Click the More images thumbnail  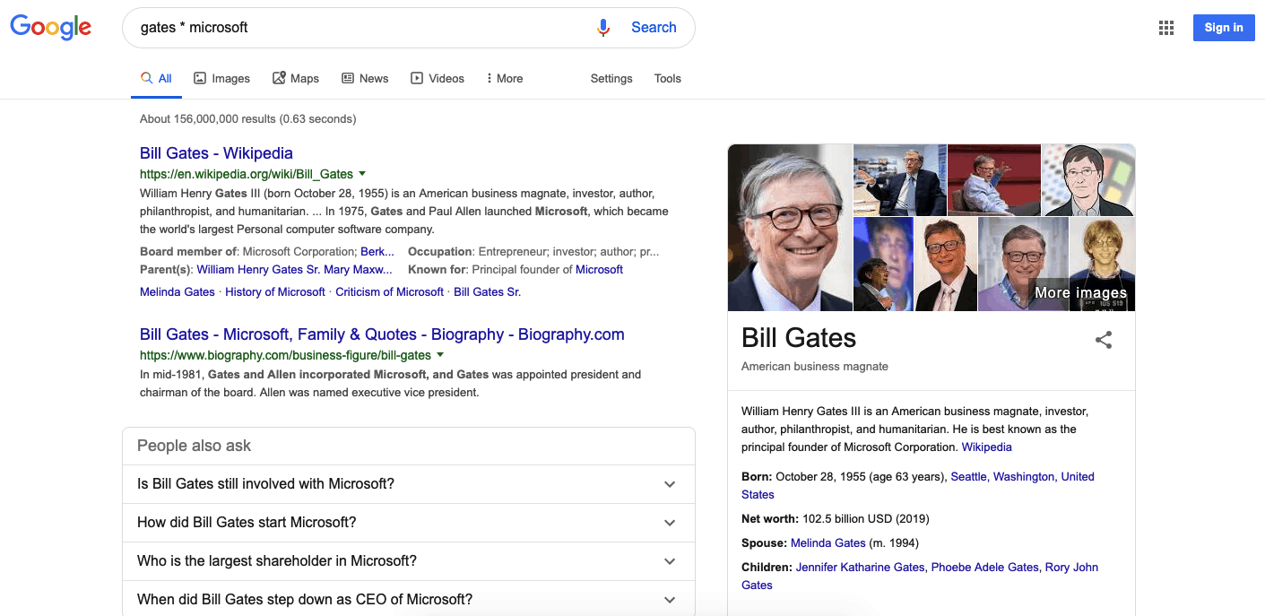[x=1080, y=292]
